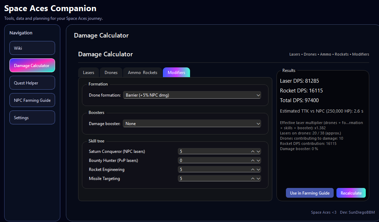Open the NPC Farming Guide
Viewport: 379px width, 222px height.
click(32, 100)
